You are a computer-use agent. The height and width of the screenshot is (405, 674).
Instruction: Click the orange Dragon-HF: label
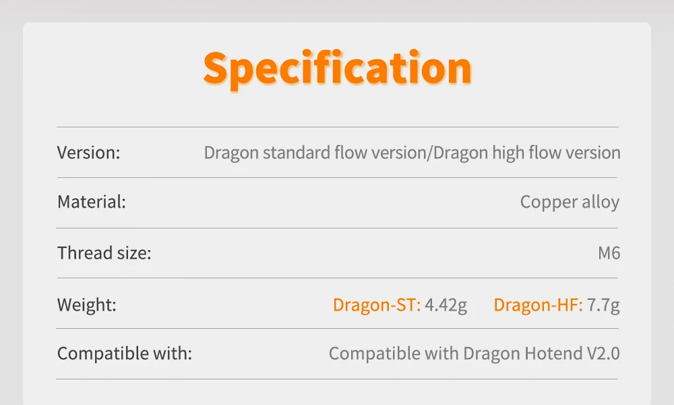pyautogui.click(x=538, y=305)
